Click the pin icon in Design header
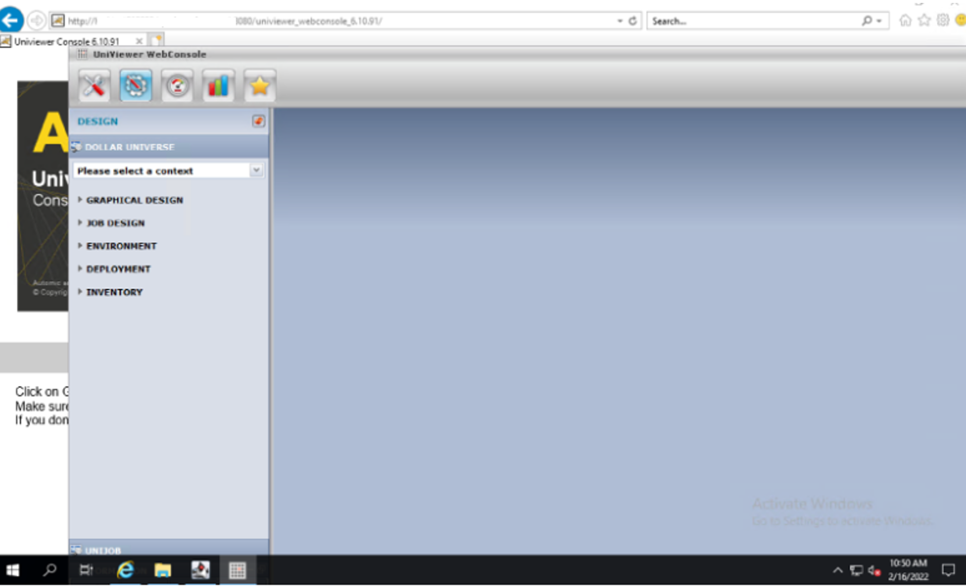The width and height of the screenshot is (966, 586). click(x=258, y=121)
